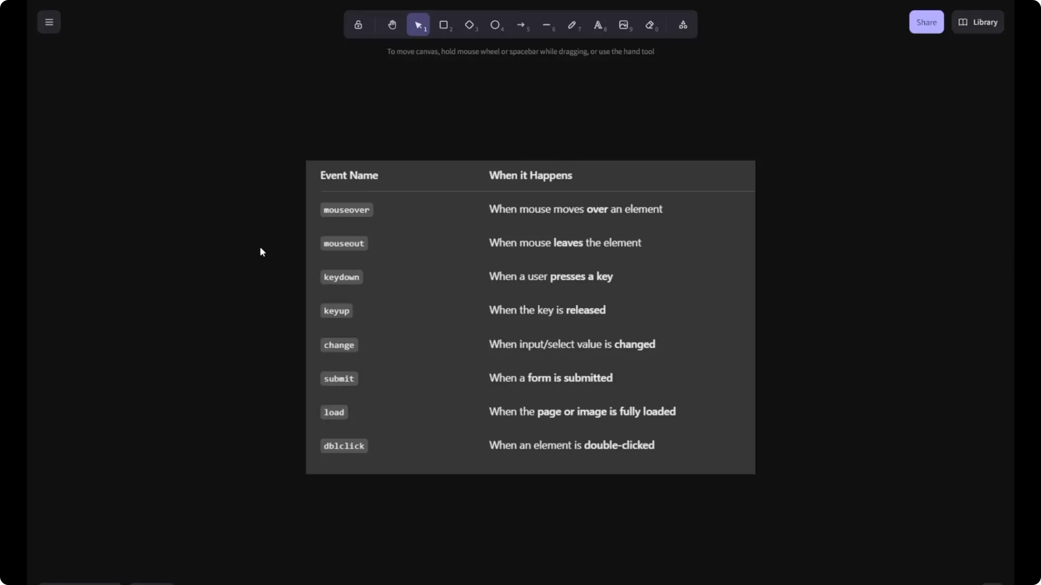
Task: Pick the Ellipse shape tool
Action: (495, 25)
